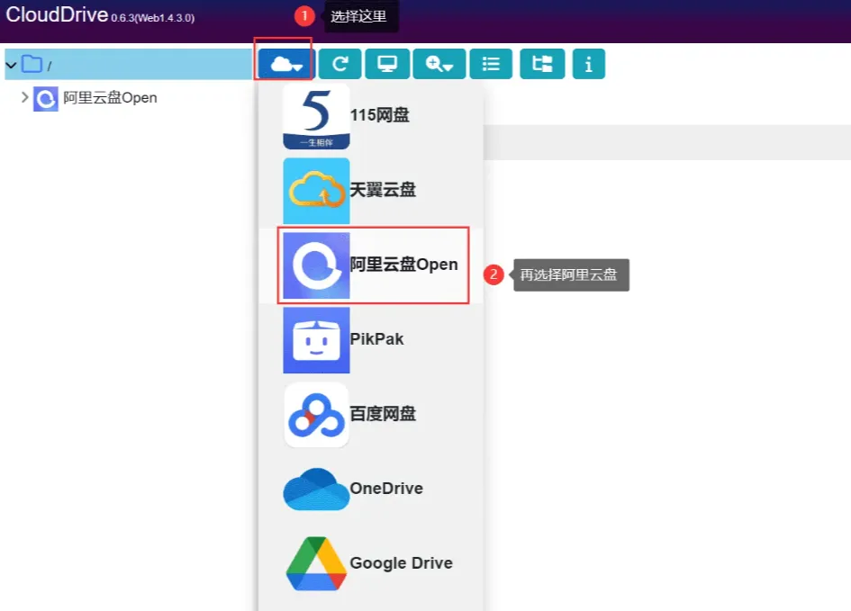Click the list view toolbar icon

[491, 64]
